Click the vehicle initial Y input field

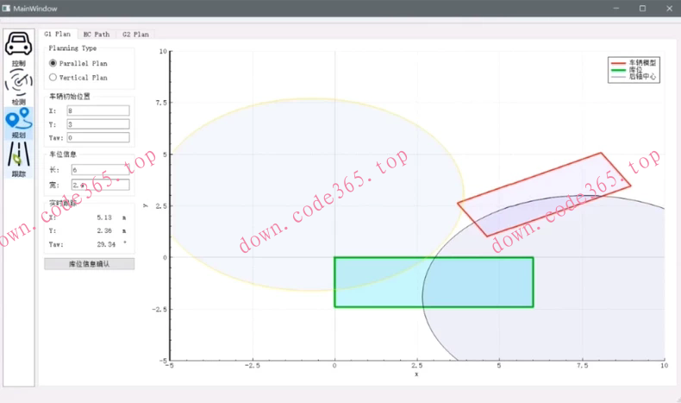[x=98, y=124]
